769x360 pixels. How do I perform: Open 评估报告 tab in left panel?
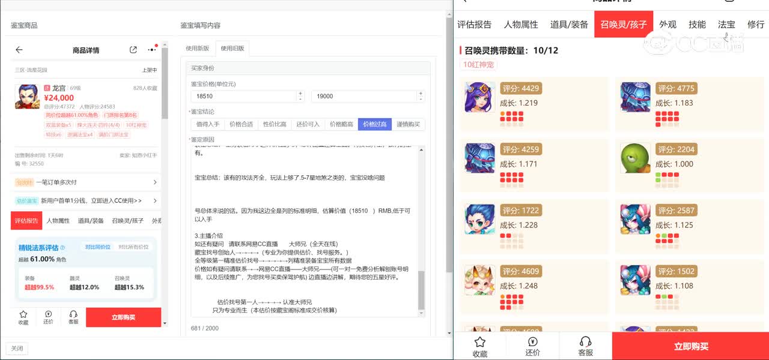point(26,221)
